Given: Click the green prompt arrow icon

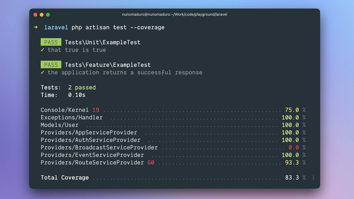Looking at the screenshot, I should [x=36, y=27].
